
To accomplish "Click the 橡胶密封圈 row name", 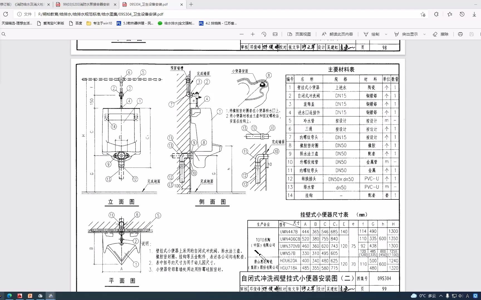I will tap(309, 146).
